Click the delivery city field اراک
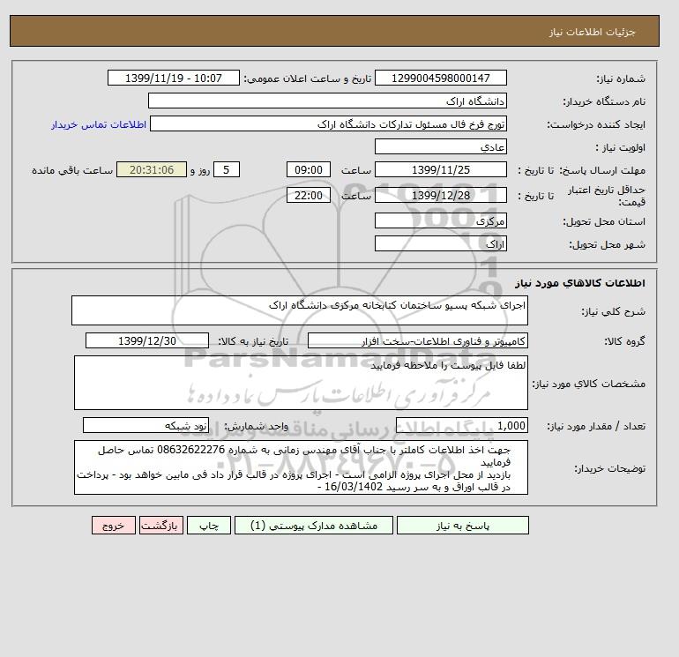The width and height of the screenshot is (679, 657). 440,243
